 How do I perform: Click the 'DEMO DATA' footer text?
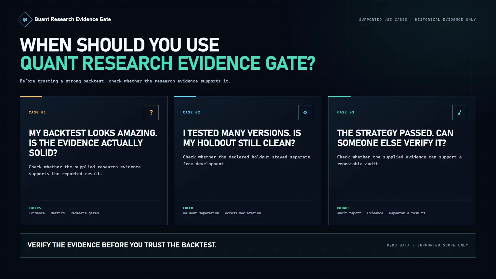tap(398, 245)
